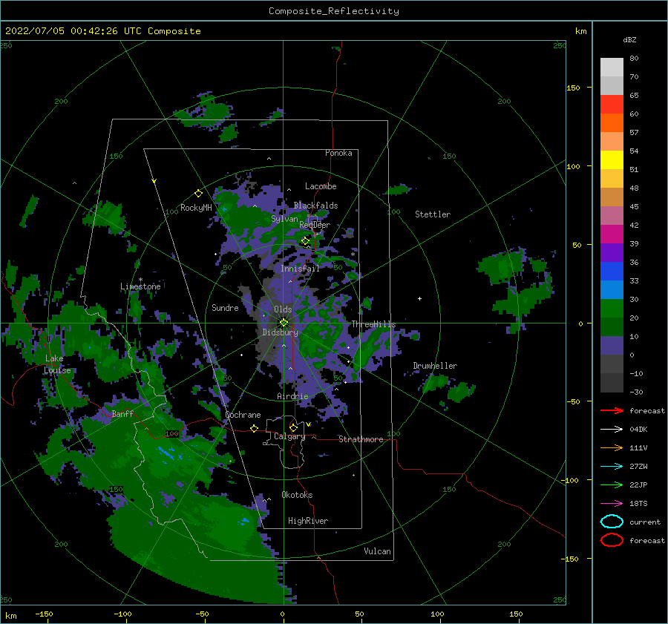The height and width of the screenshot is (624, 668).
Task: Click the yellow diamond marker below Cochrane
Action: pyautogui.click(x=255, y=428)
